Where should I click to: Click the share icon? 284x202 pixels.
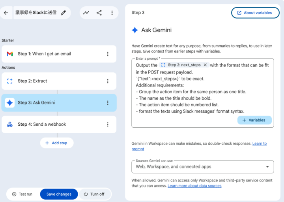[x=99, y=13]
